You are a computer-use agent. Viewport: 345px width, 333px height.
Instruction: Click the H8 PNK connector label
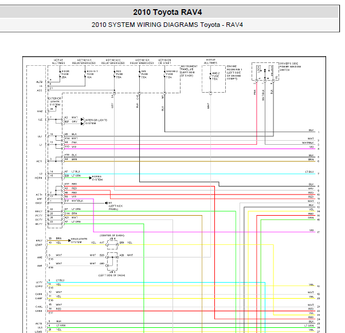[x=70, y=142]
